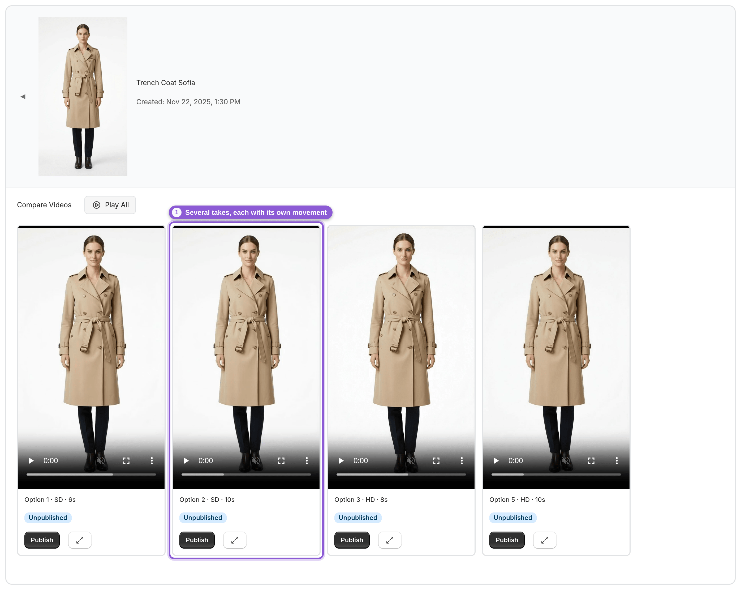This screenshot has height=590, width=741.
Task: Click the Unpublished badge on Option 2
Action: click(203, 518)
